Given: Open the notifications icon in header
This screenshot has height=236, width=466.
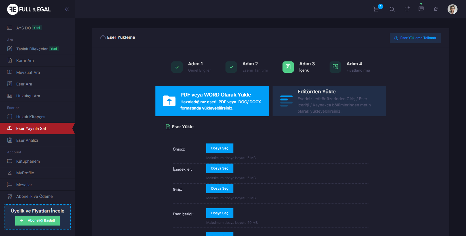Looking at the screenshot, I should click(x=407, y=9).
